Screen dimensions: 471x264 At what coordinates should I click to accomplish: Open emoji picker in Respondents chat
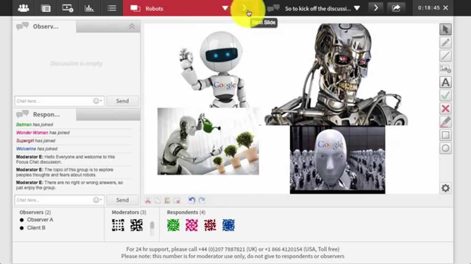point(98,200)
